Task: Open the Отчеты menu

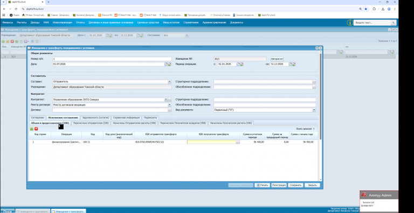Action: click(x=80, y=23)
